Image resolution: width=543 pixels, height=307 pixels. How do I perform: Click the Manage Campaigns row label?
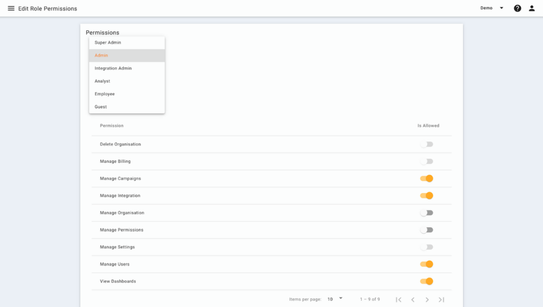coord(120,179)
